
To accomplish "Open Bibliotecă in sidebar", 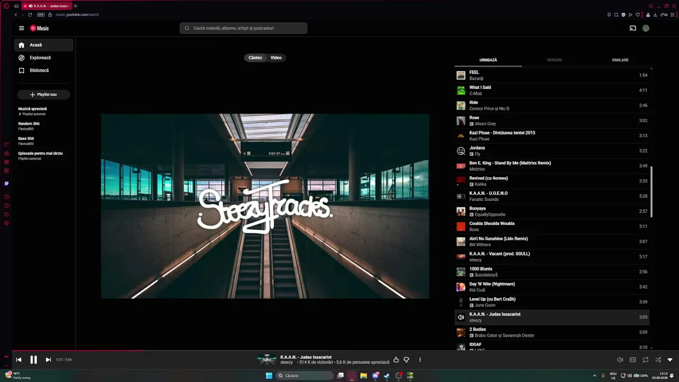I will point(44,71).
